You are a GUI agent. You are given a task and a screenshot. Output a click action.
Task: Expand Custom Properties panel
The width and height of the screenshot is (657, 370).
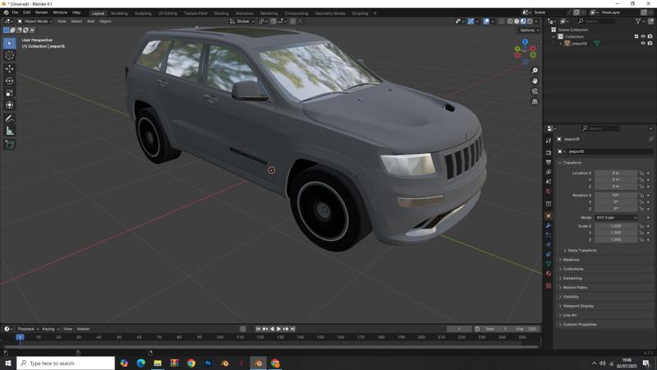click(578, 324)
